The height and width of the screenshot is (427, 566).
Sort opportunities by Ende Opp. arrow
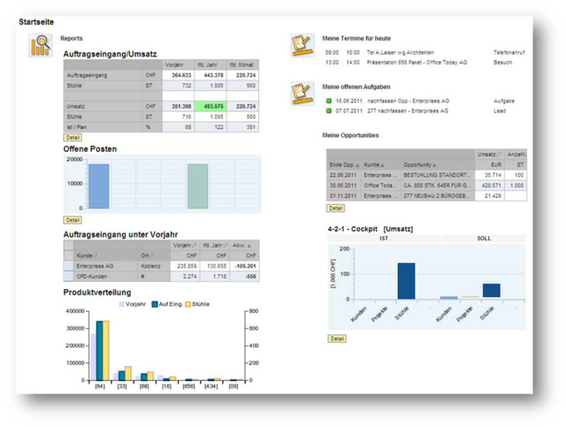pos(358,165)
